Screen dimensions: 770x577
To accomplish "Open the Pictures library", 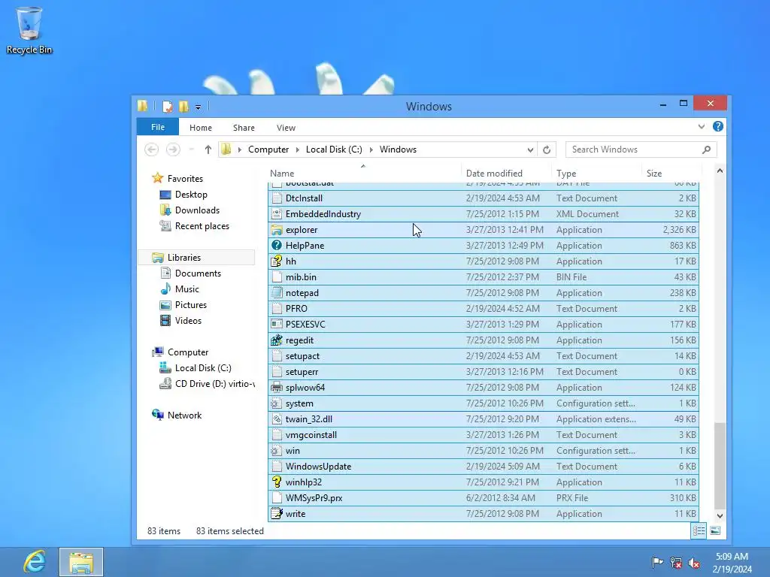I will tap(190, 305).
